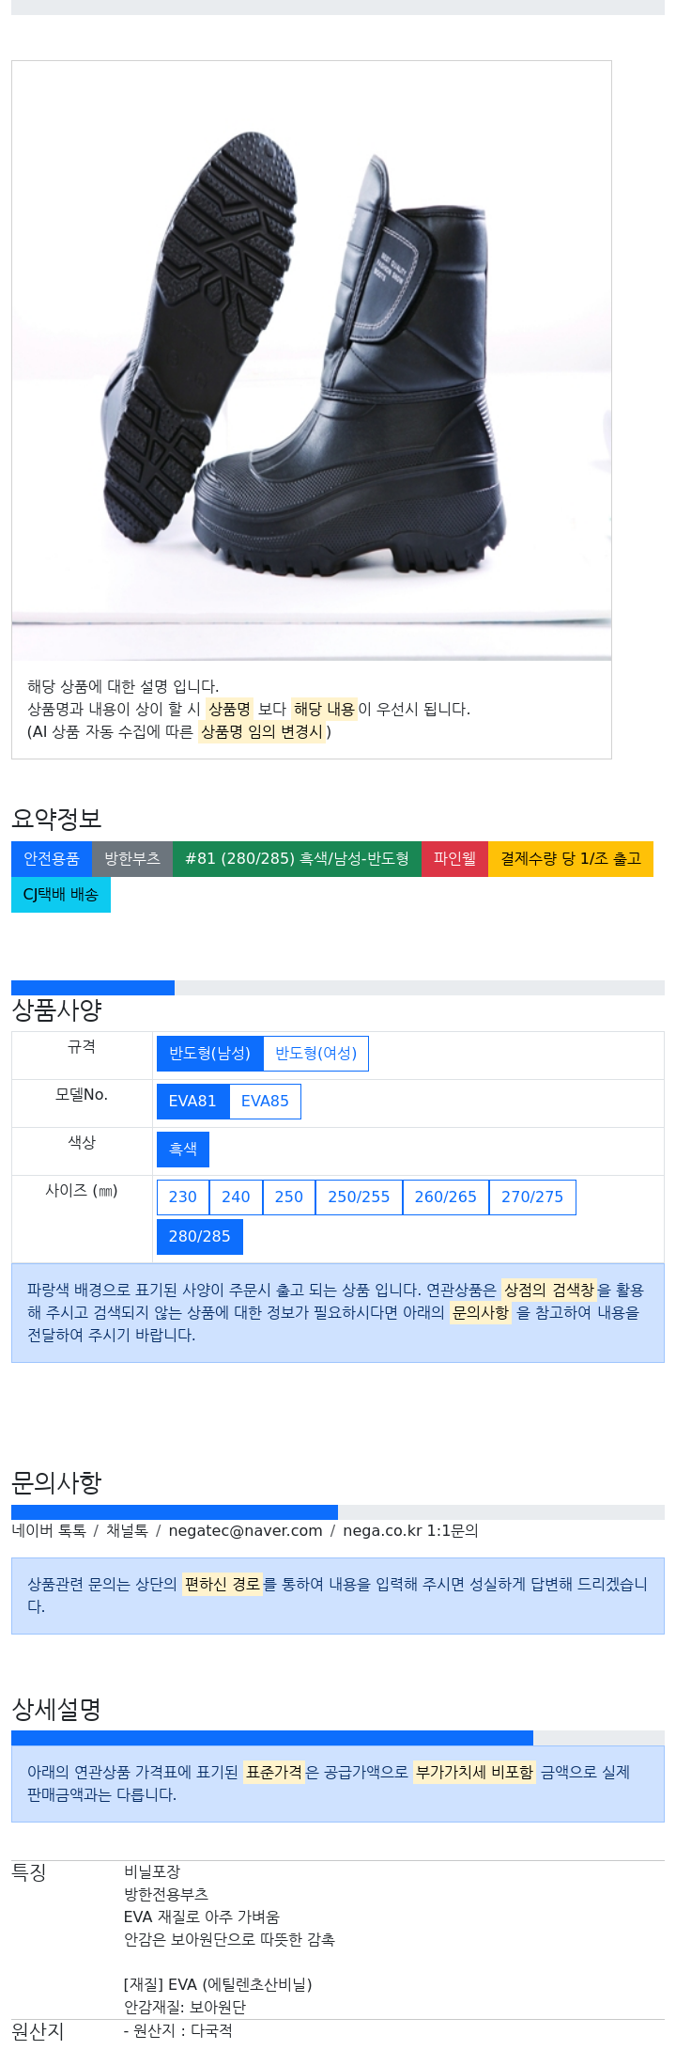The height and width of the screenshot is (2050, 676).
Task: Click the 안전용품 category tag
Action: click(x=52, y=859)
